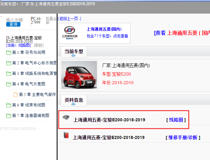Click the blue 查询 search button
210x160 pixels.
[13, 24]
